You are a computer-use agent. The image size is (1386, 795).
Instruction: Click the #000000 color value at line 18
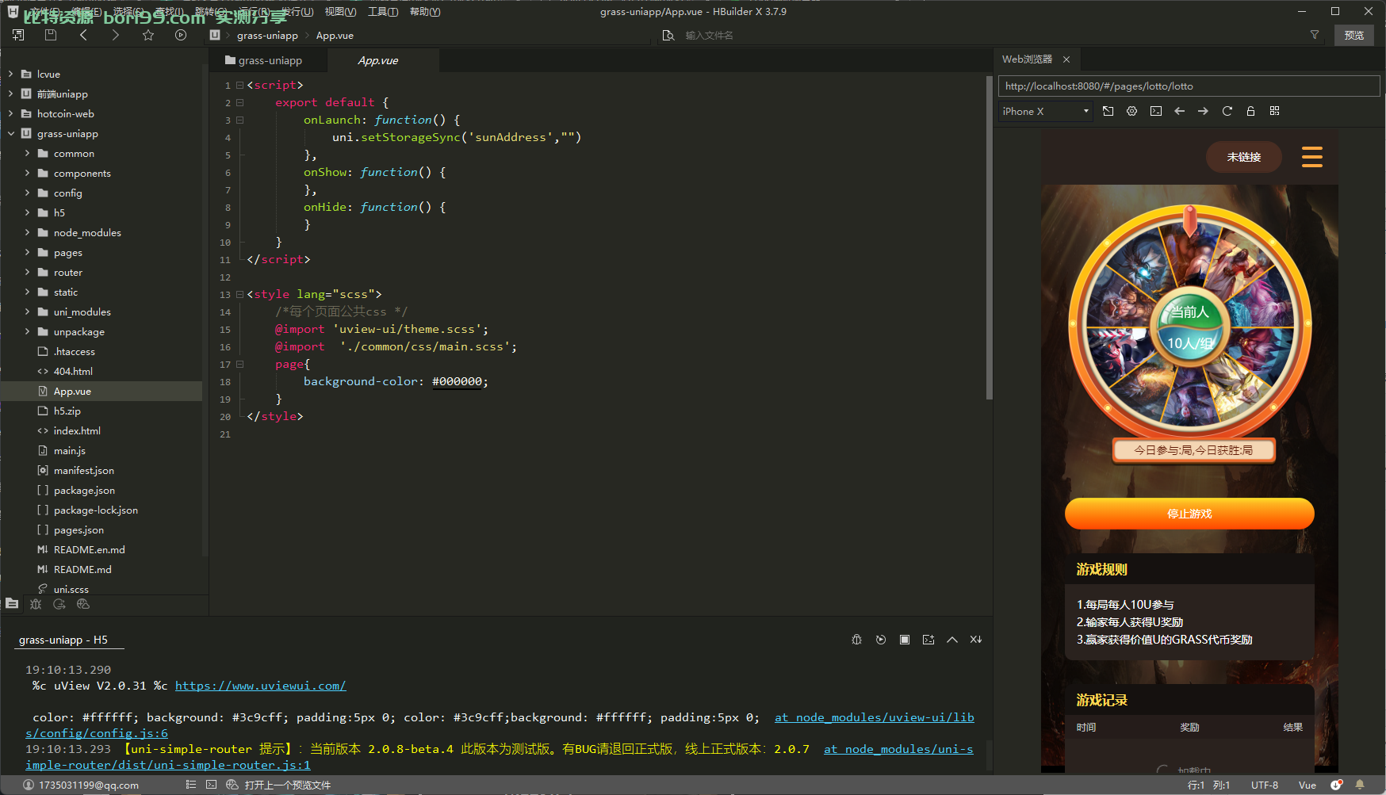click(458, 381)
